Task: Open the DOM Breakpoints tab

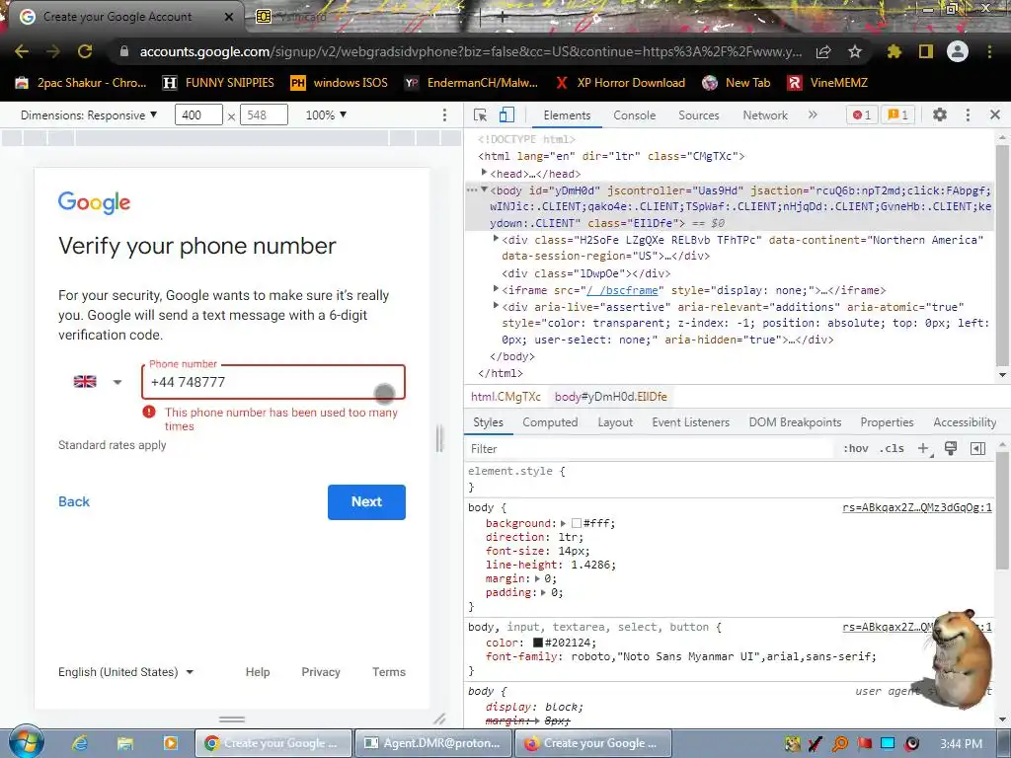Action: point(795,422)
